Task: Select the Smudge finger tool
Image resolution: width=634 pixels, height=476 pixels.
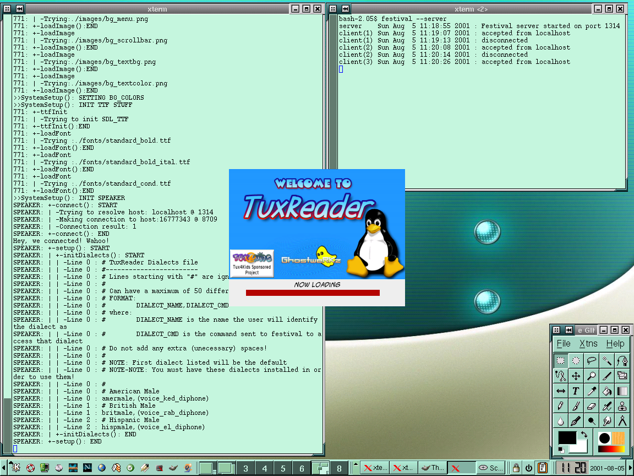Action: [606, 421]
